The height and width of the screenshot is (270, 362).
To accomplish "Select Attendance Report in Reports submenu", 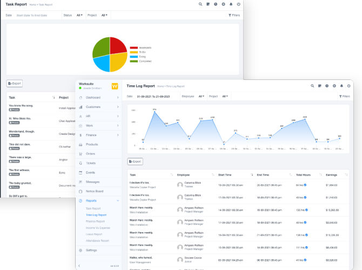I will (x=97, y=241).
